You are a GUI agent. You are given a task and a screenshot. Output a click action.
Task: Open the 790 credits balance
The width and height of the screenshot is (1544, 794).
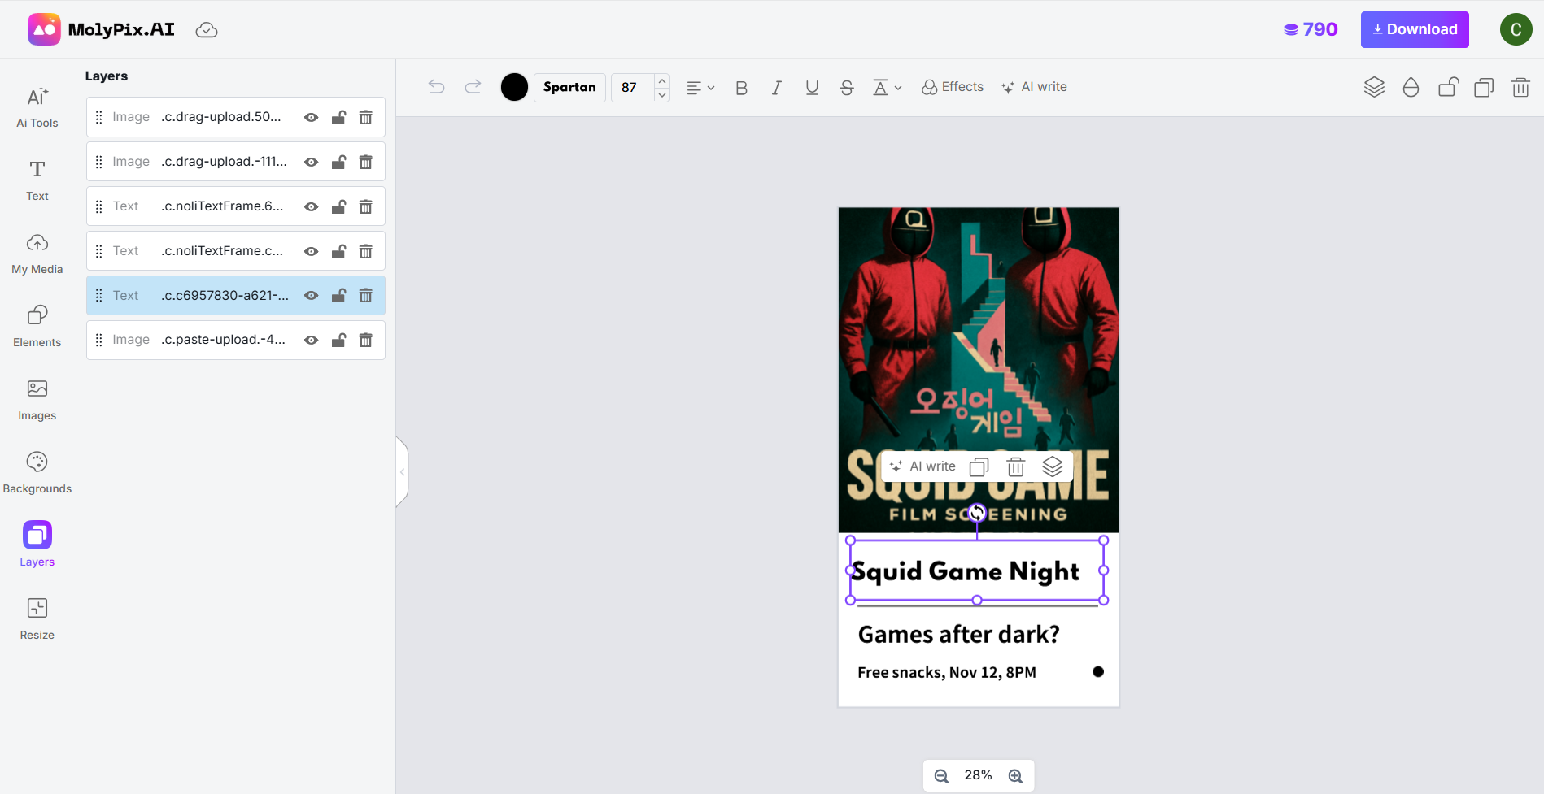1311,29
